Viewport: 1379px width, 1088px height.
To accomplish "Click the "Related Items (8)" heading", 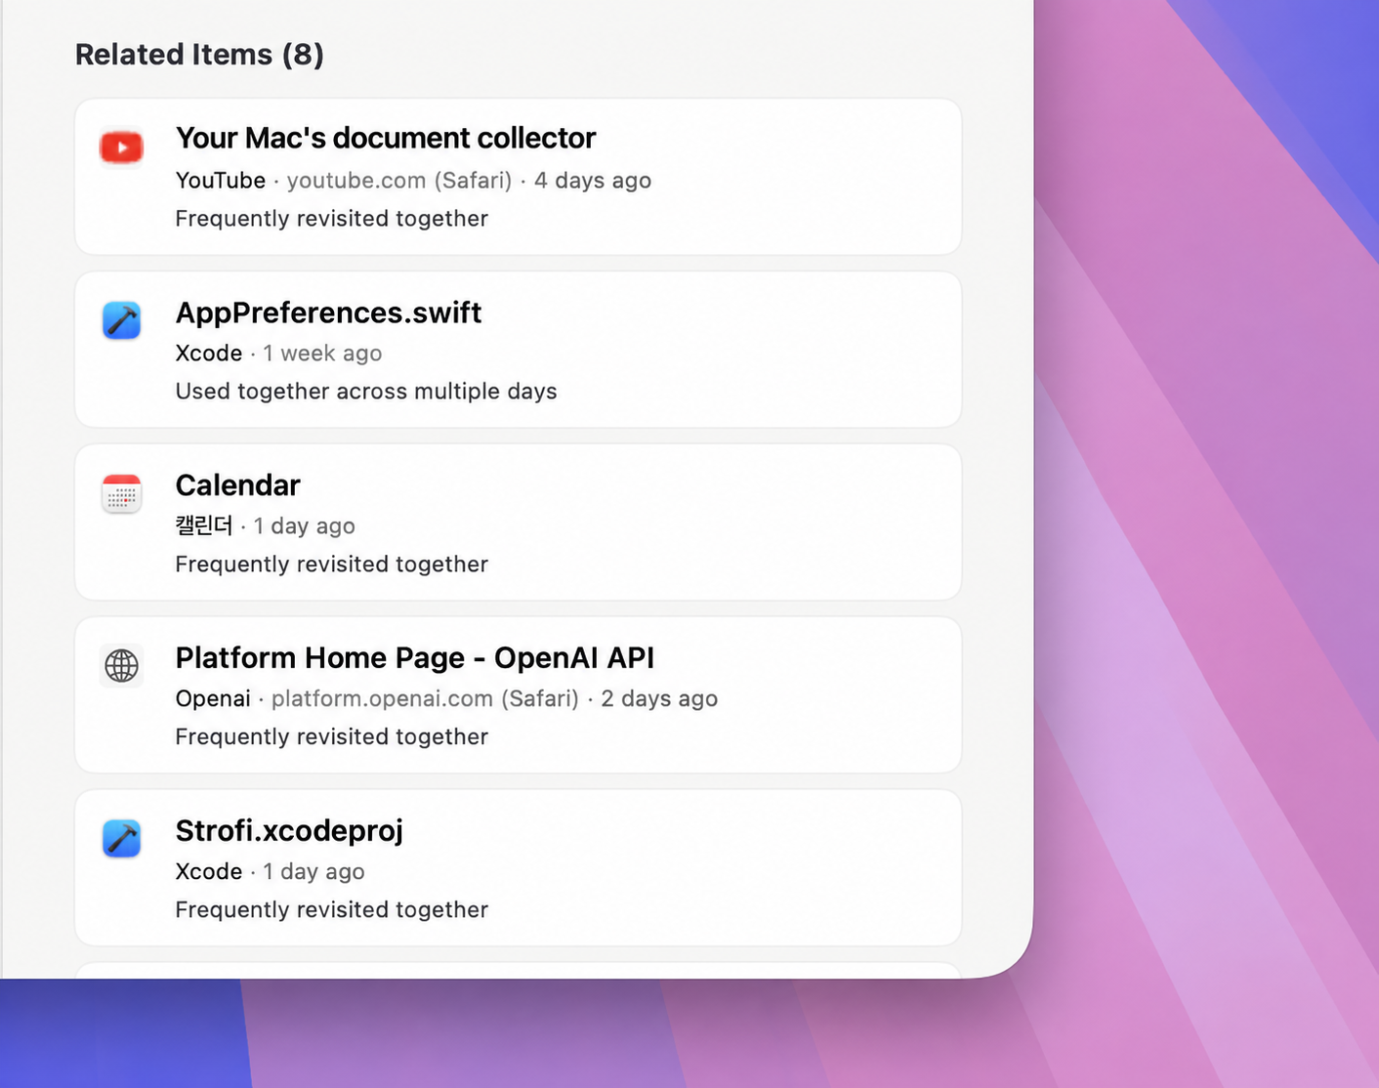I will point(199,55).
